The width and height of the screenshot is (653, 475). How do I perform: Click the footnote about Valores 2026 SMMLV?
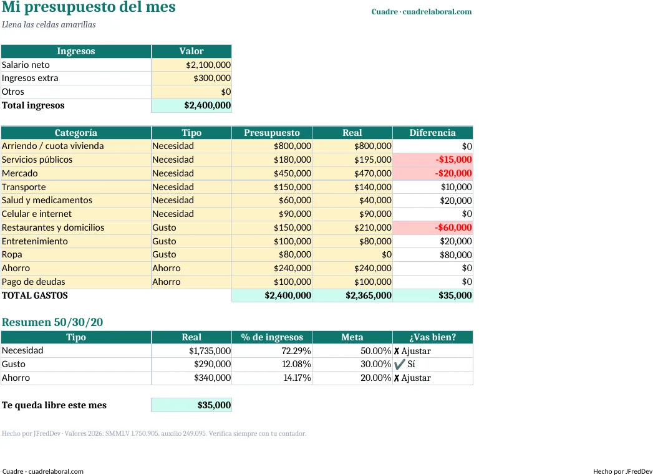(154, 433)
